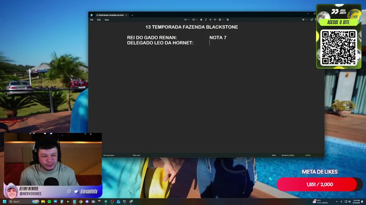Open the weather widget showing 23°C

coord(320,202)
